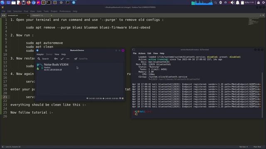The width and height of the screenshot is (266, 149).
Task: Click the terminal window title icon
Action: (134, 50)
